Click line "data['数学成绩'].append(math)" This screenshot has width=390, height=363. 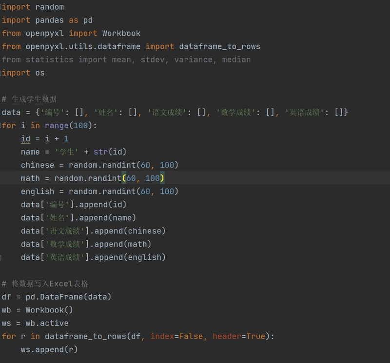point(86,244)
